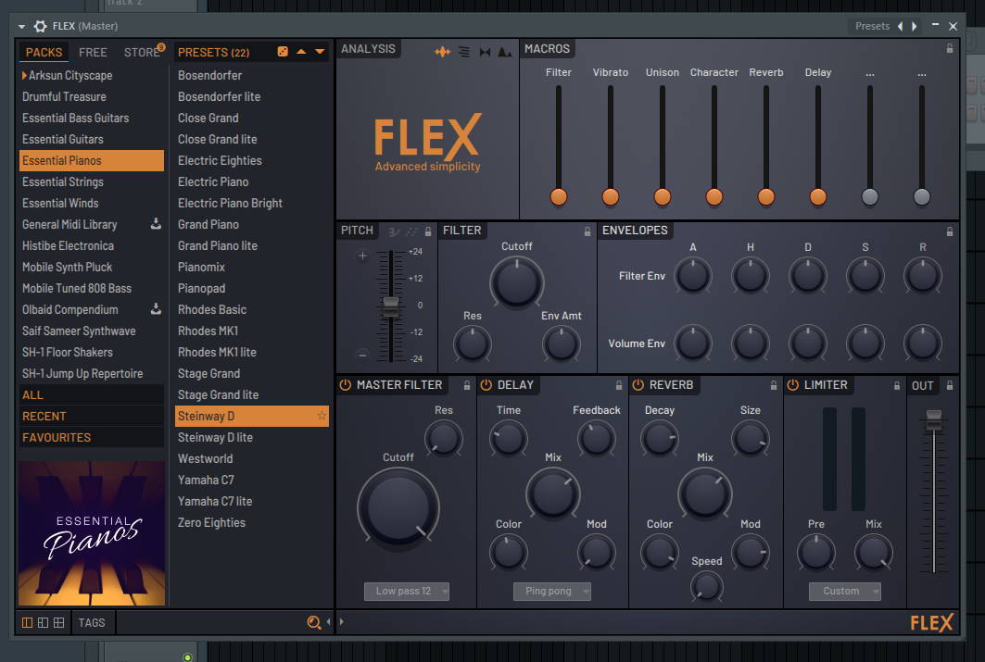Lock the Limiter section

pyautogui.click(x=897, y=385)
